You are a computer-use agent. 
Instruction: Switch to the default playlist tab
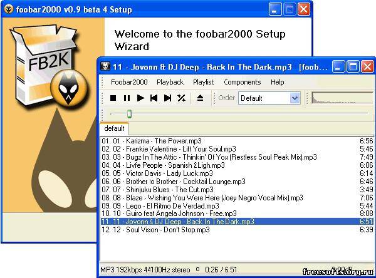(x=115, y=128)
